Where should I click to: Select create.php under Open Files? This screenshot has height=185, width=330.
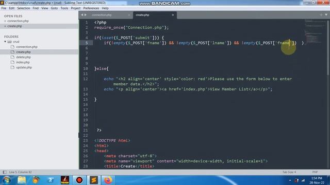(14, 26)
